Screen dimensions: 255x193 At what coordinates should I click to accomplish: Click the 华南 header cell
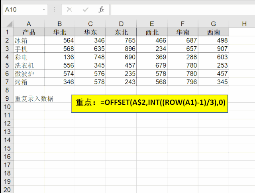(182, 32)
